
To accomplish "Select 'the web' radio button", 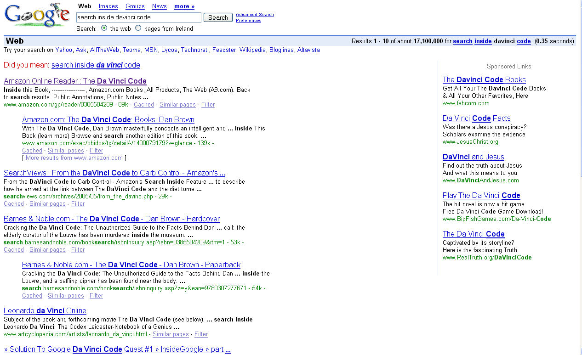I will pyautogui.click(x=104, y=28).
